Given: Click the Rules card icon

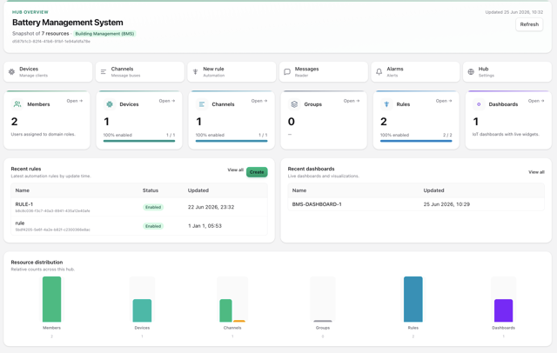Looking at the screenshot, I should pyautogui.click(x=386, y=104).
